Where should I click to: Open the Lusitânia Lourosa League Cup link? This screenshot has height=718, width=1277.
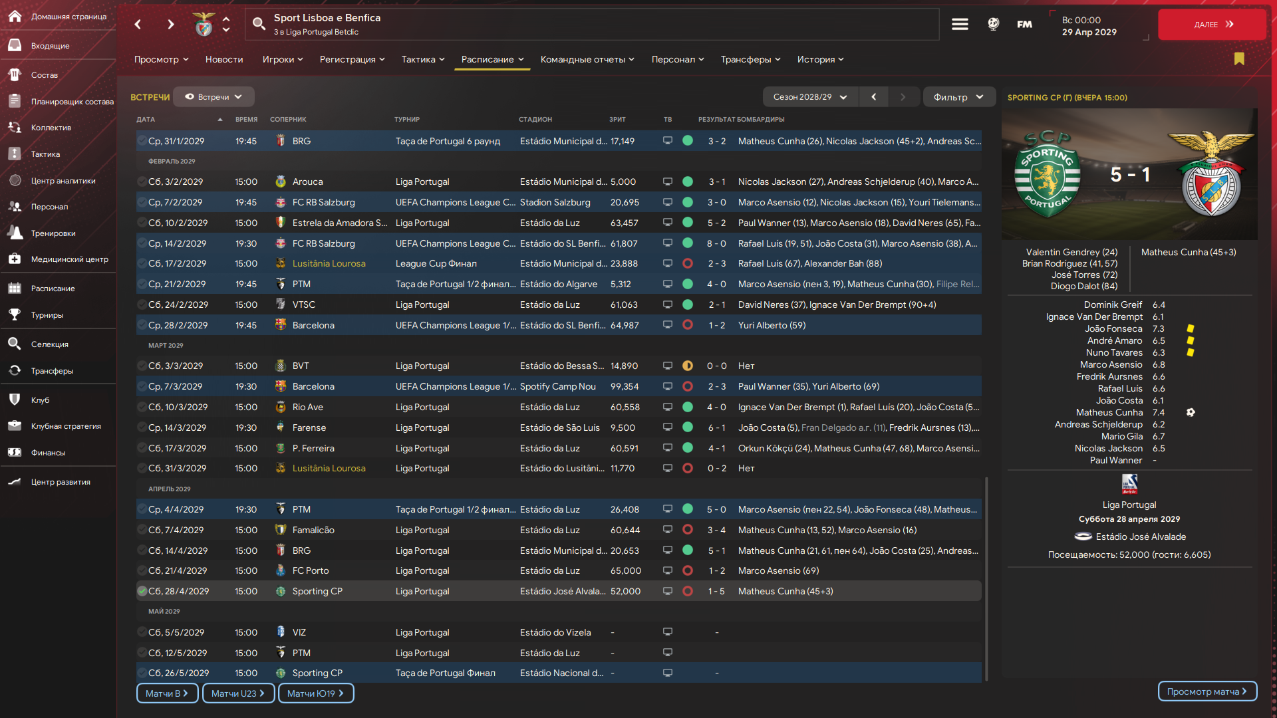329,263
